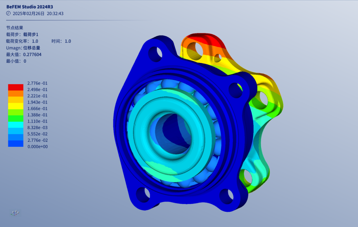The height and width of the screenshot is (227, 358).
Task: Click the red swatch in the color legend
Action: coord(16,87)
